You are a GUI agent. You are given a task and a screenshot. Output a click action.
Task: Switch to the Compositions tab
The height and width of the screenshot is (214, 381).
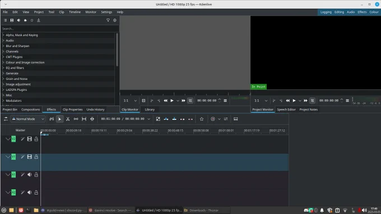pyautogui.click(x=31, y=110)
